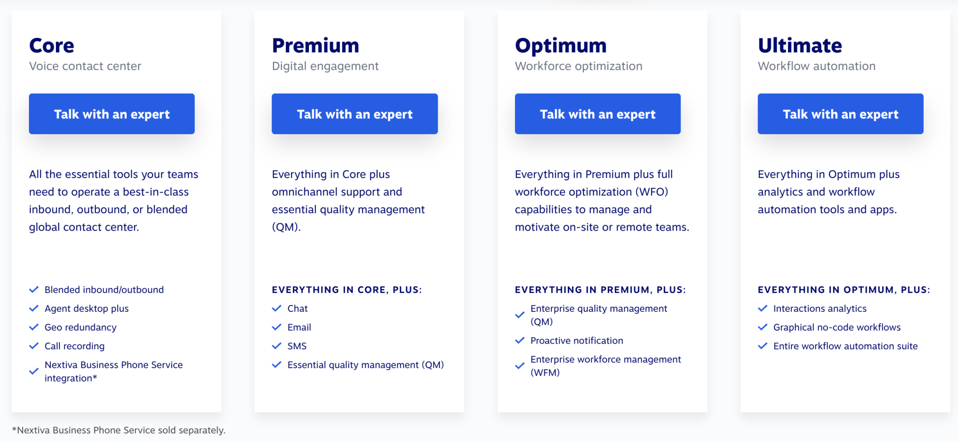The height and width of the screenshot is (442, 958).
Task: Click checkmark beside Blended inbound/outbound
Action: [x=34, y=290]
